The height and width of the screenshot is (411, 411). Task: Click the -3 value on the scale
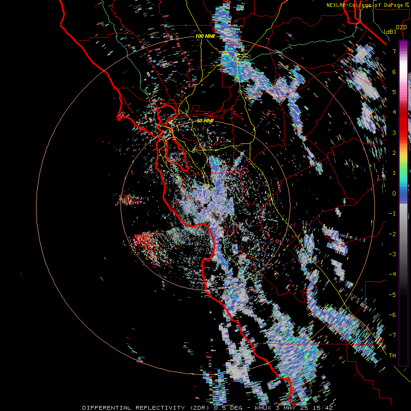point(392,254)
